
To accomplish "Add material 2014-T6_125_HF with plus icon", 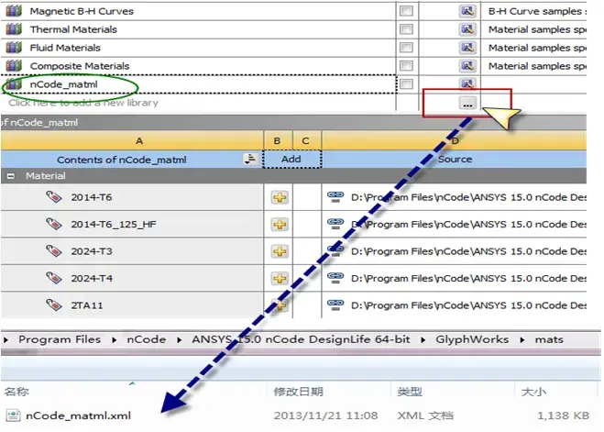I will click(280, 225).
